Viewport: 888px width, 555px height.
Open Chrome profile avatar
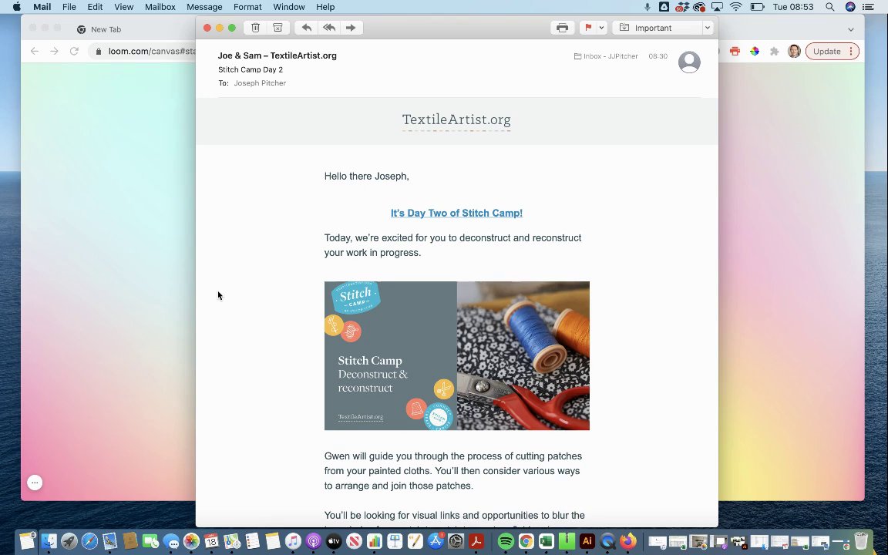click(x=794, y=51)
